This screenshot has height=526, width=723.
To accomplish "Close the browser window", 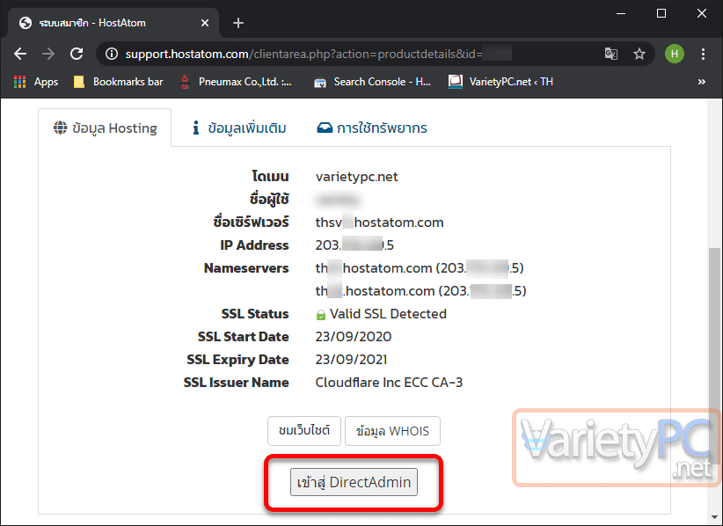I will pos(701,13).
